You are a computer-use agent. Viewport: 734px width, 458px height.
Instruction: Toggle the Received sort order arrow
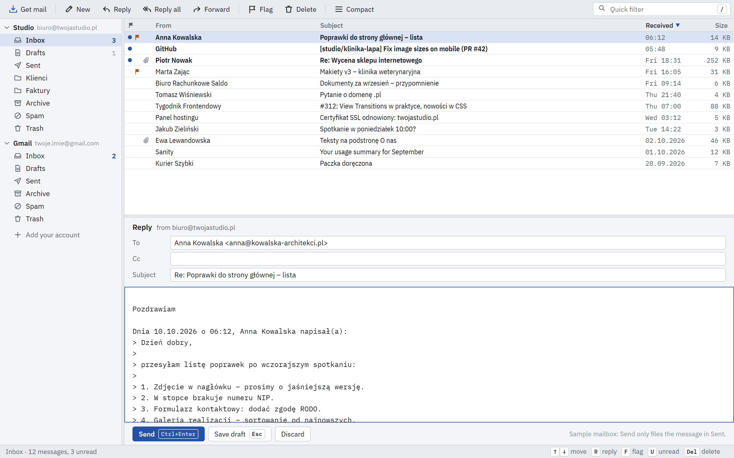coord(678,25)
